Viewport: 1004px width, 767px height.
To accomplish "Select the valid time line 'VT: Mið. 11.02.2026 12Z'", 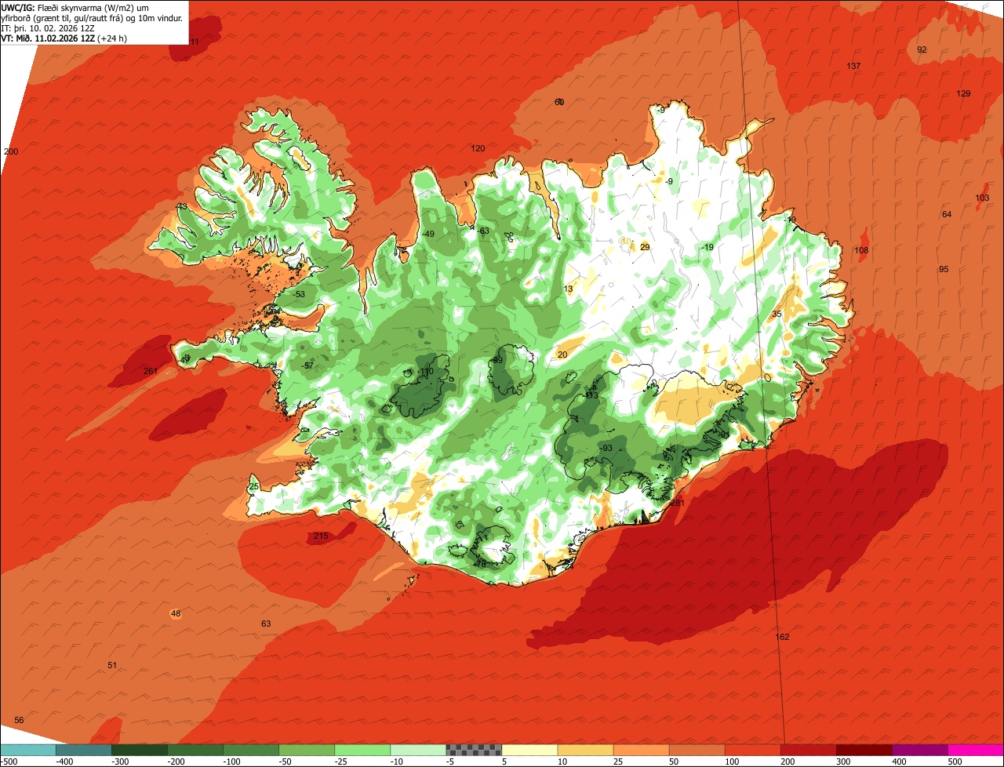I will tap(47, 38).
